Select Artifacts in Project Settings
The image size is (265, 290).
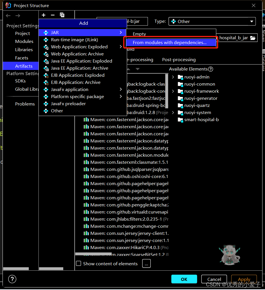point(21,66)
